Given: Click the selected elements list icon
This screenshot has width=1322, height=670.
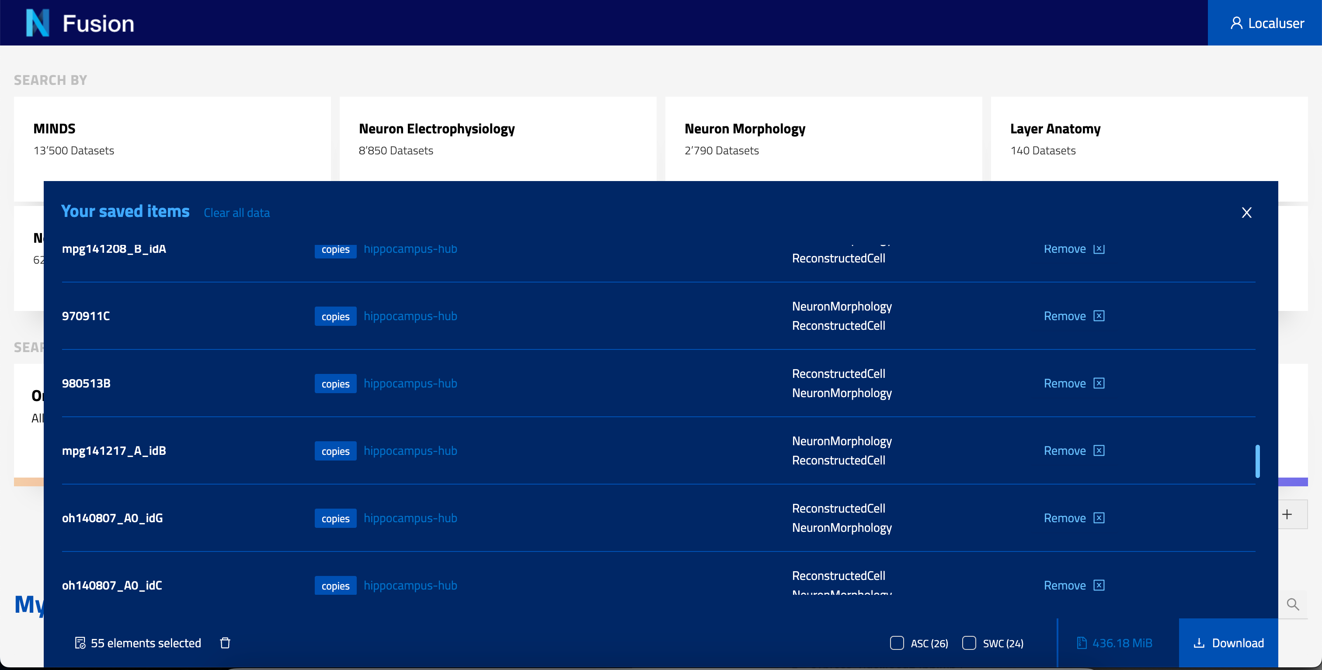Looking at the screenshot, I should click(80, 643).
